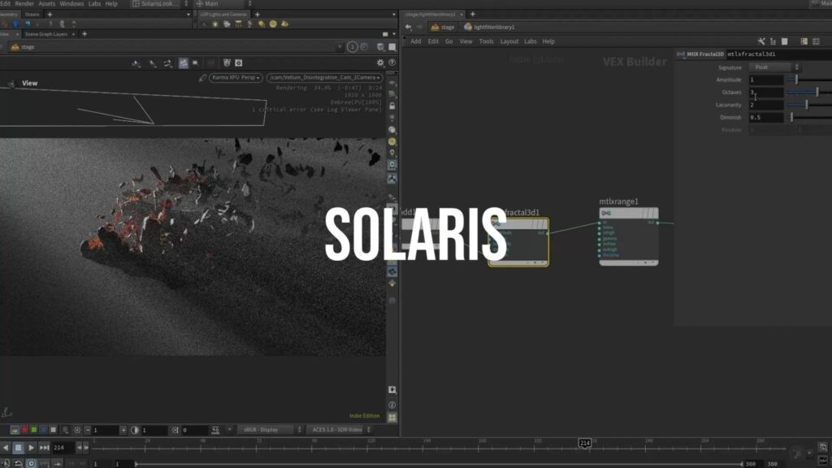Select the LOP Lights and Cameras shelf tab
The width and height of the screenshot is (832, 468).
coord(223,15)
